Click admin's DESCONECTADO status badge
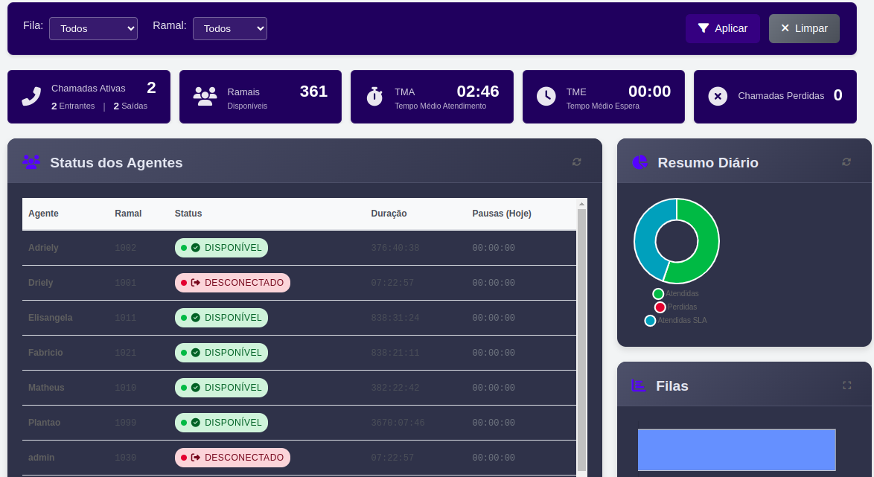This screenshot has width=874, height=477. tap(232, 458)
